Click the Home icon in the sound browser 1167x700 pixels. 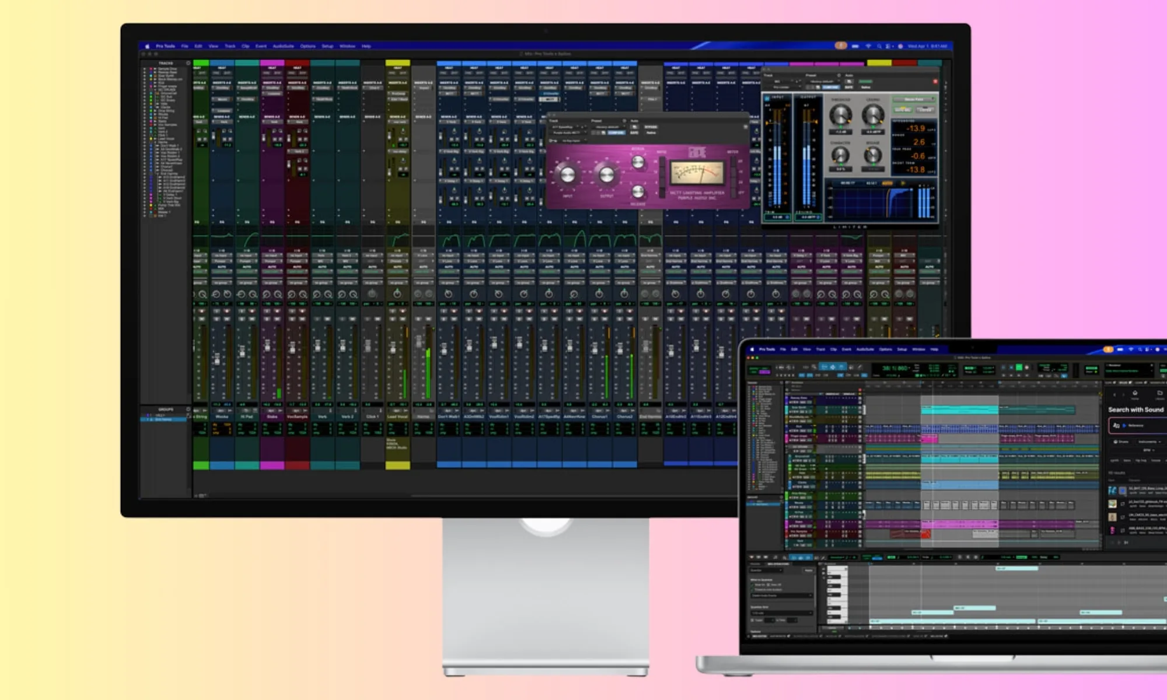pyautogui.click(x=1134, y=394)
